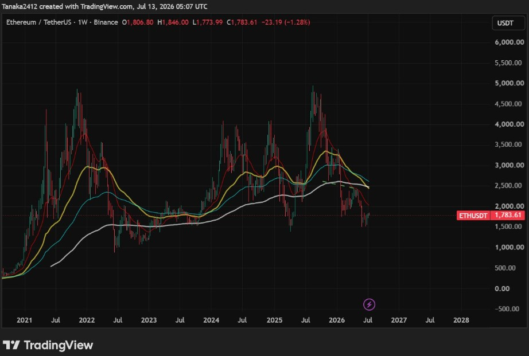Screen dimensions: 529x356
Task: Click the TradingView logo at bottom
Action: (48, 345)
